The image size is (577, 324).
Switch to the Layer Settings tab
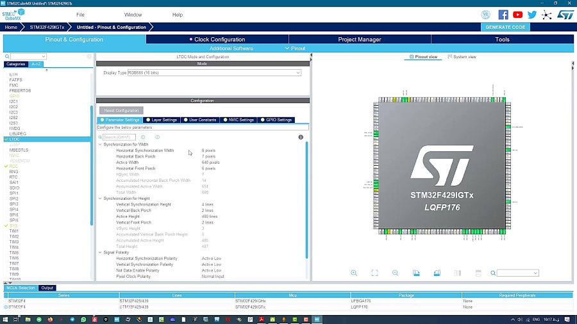(x=163, y=120)
